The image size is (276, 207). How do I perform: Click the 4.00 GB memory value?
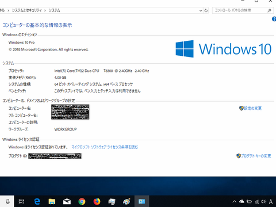(x=60, y=78)
